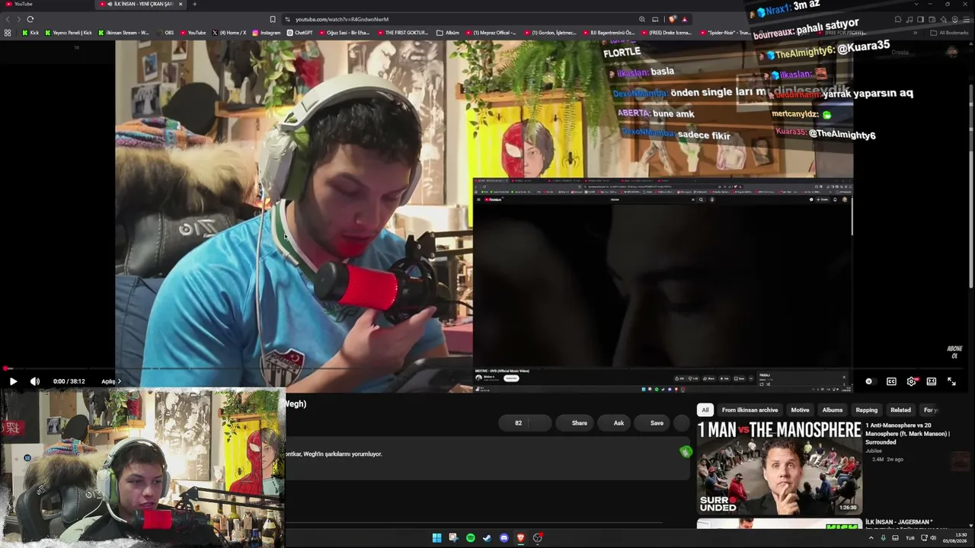975x548 pixels.
Task: Select the Rapping filter chip
Action: click(x=867, y=410)
